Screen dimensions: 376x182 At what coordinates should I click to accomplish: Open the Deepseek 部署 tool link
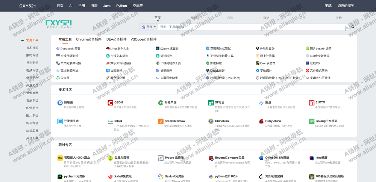[x=68, y=49]
